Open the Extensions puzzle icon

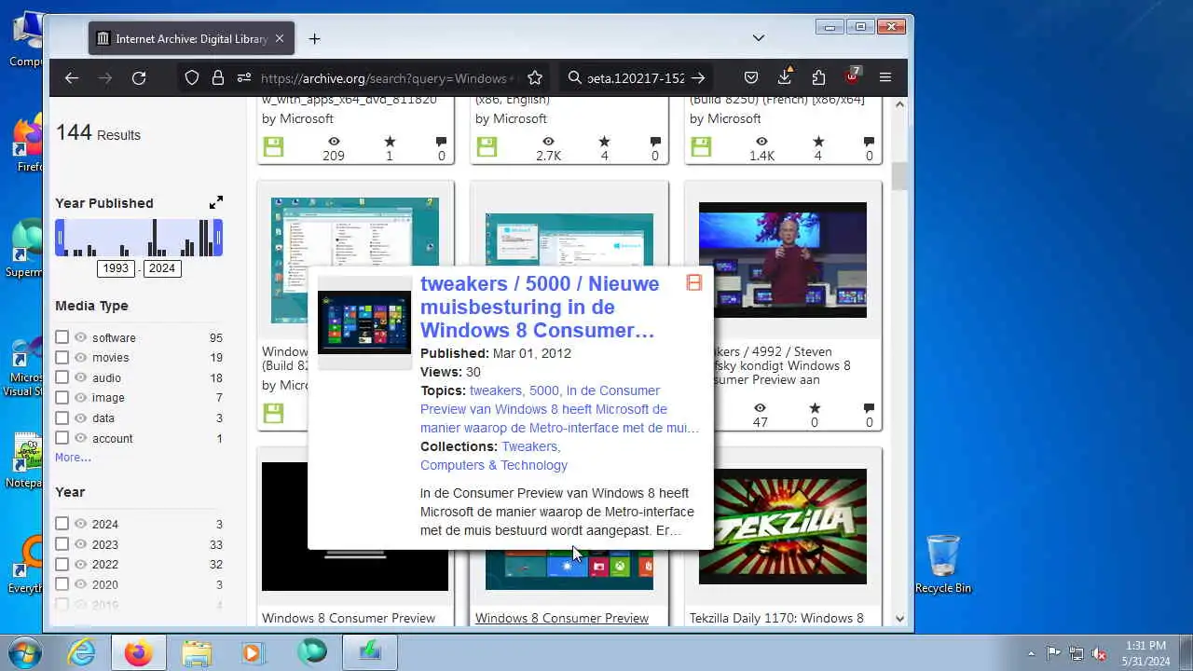818,78
